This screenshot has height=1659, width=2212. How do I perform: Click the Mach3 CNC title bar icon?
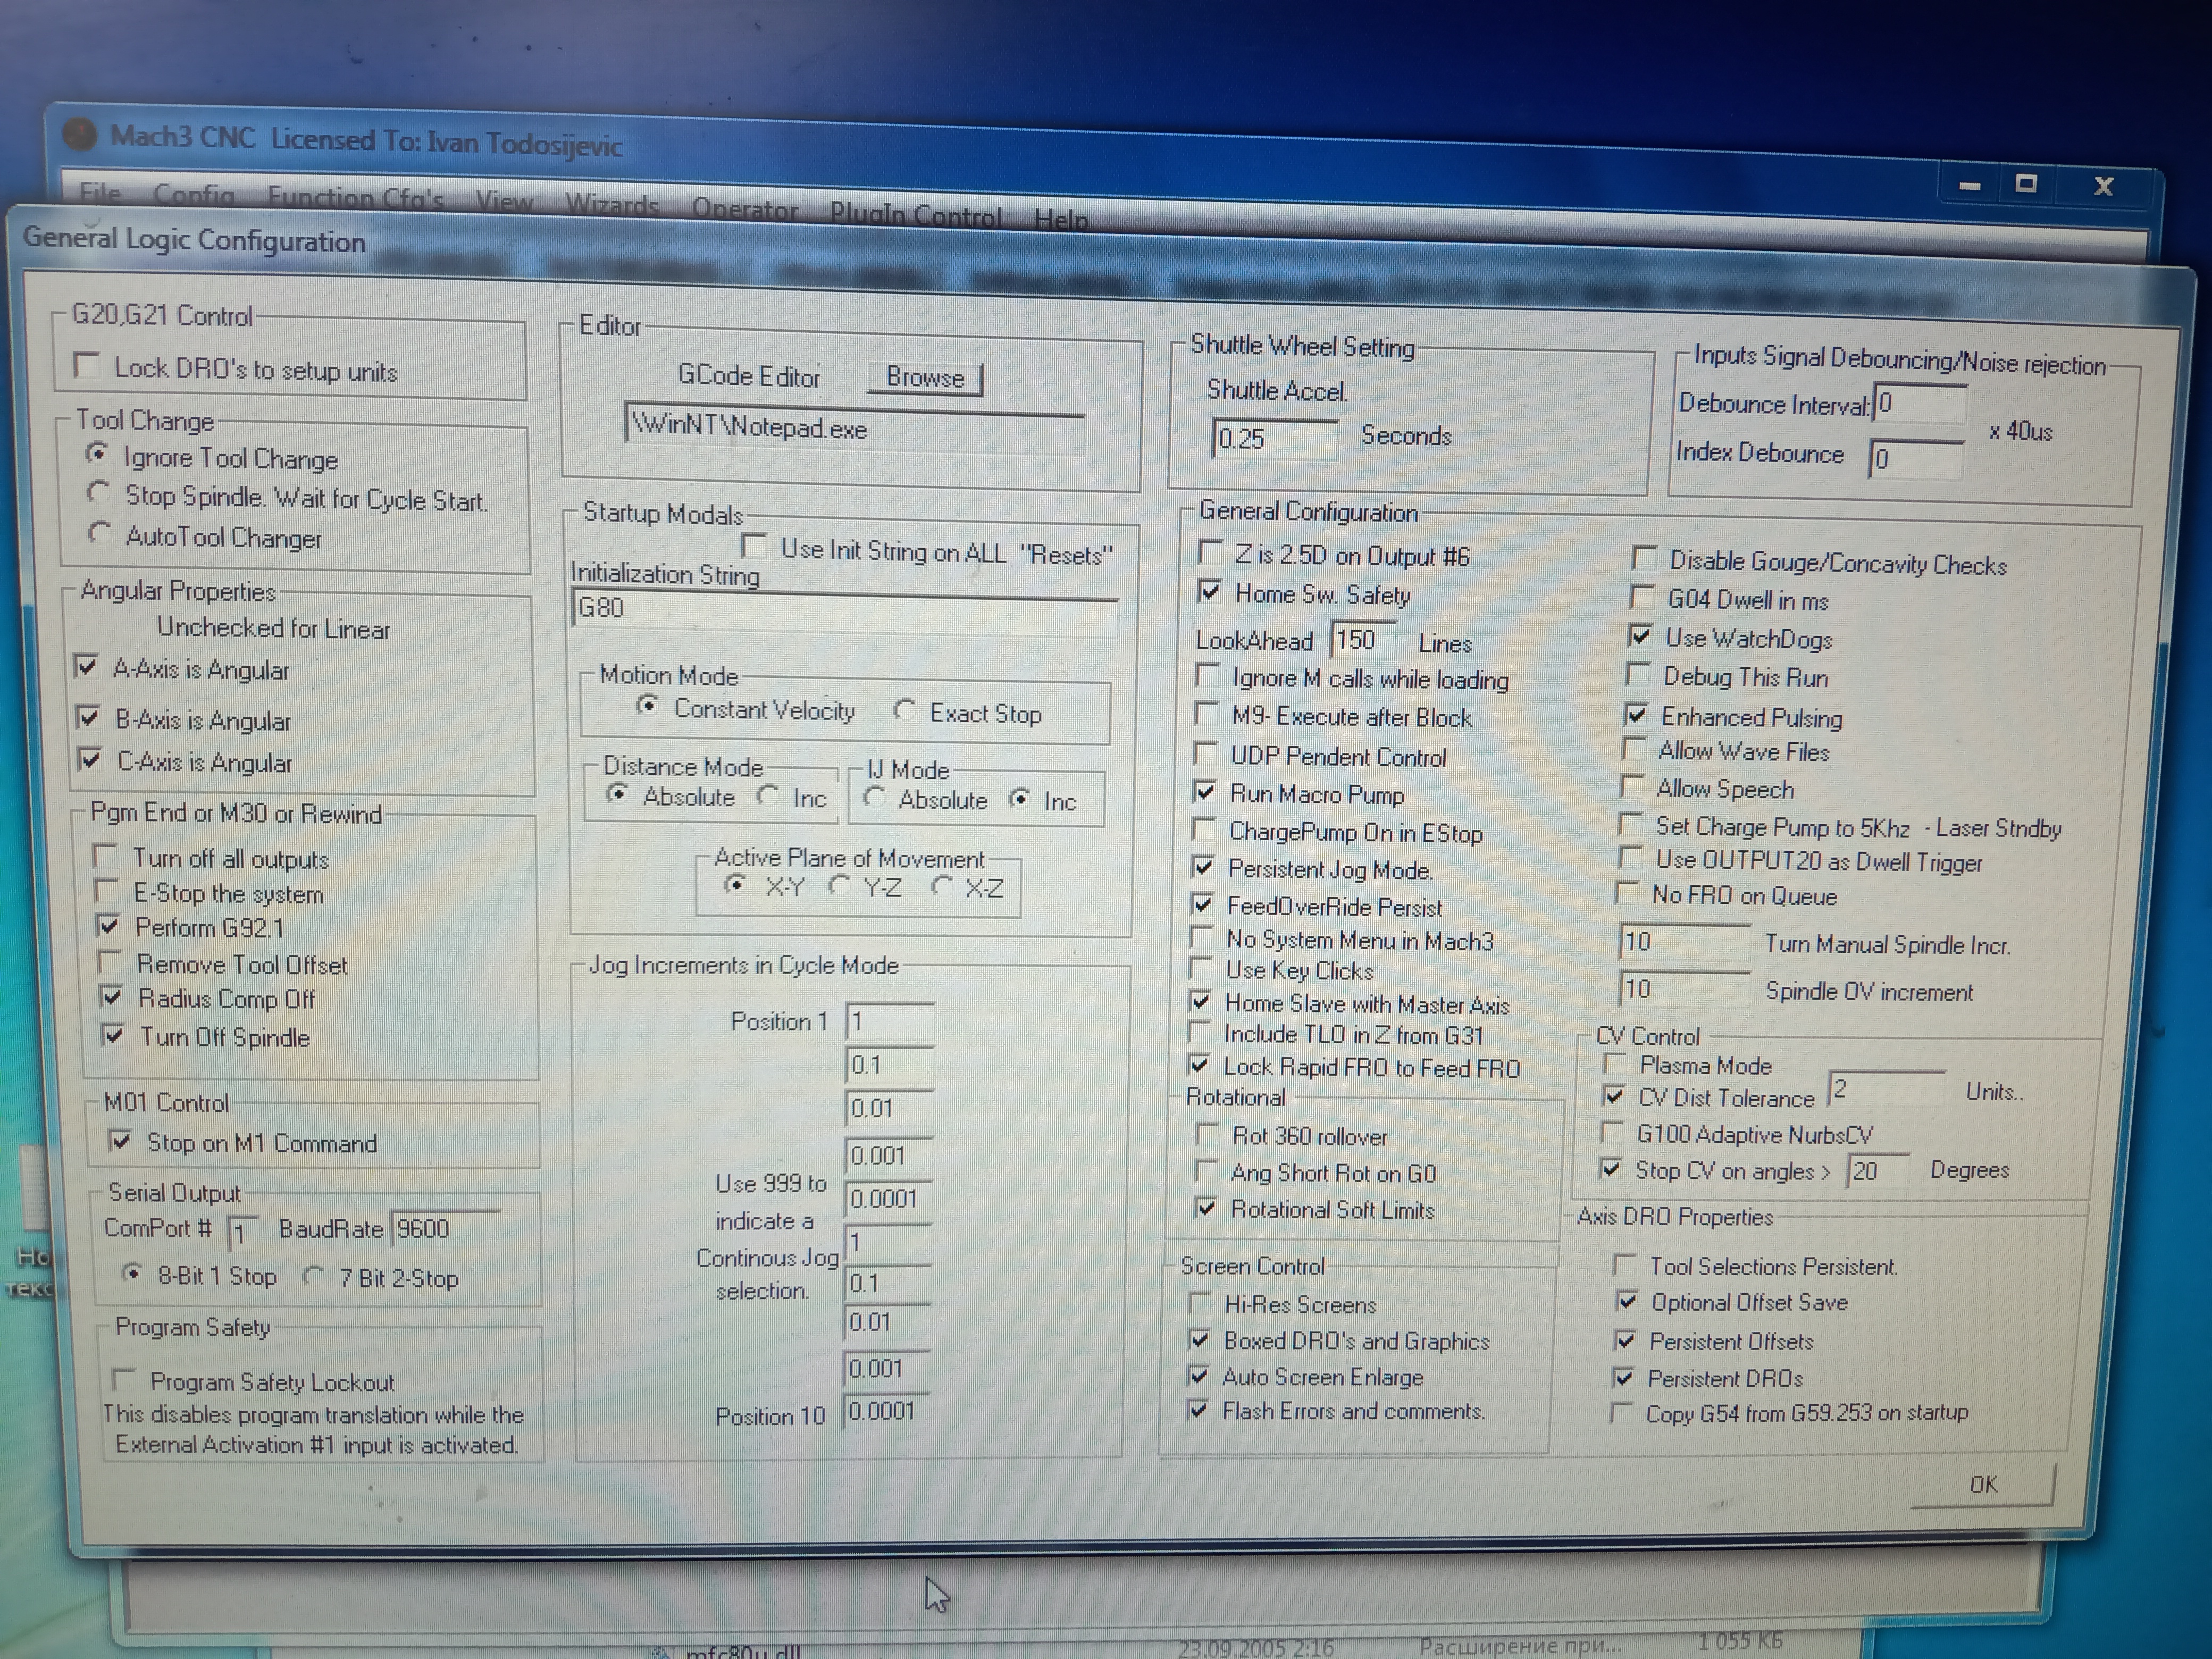(80, 134)
